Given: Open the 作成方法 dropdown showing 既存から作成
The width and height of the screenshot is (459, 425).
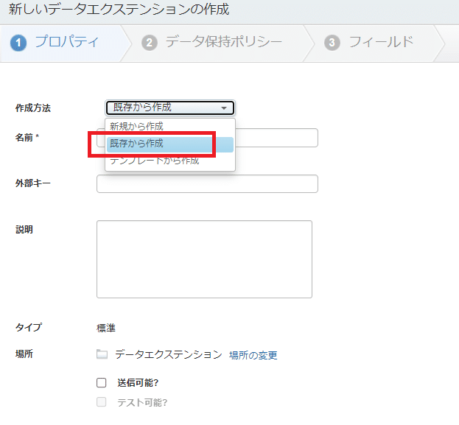Looking at the screenshot, I should pos(169,108).
